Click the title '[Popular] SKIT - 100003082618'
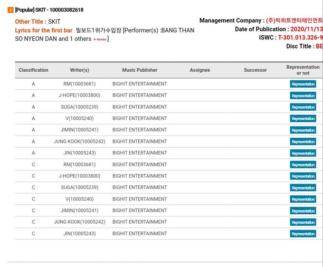The width and height of the screenshot is (323, 267). click(49, 10)
